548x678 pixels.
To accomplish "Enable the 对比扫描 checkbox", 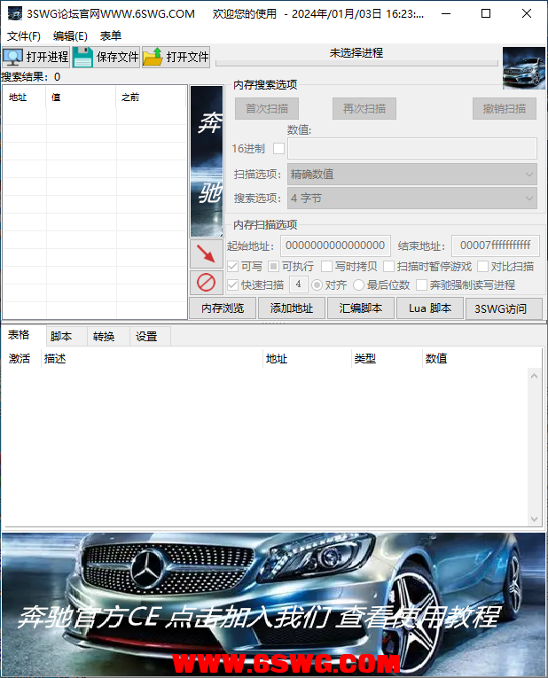I will [x=482, y=267].
